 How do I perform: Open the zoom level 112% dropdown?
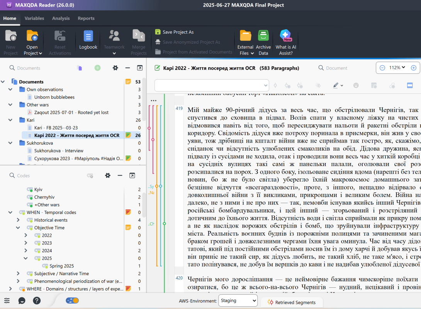pos(397,68)
